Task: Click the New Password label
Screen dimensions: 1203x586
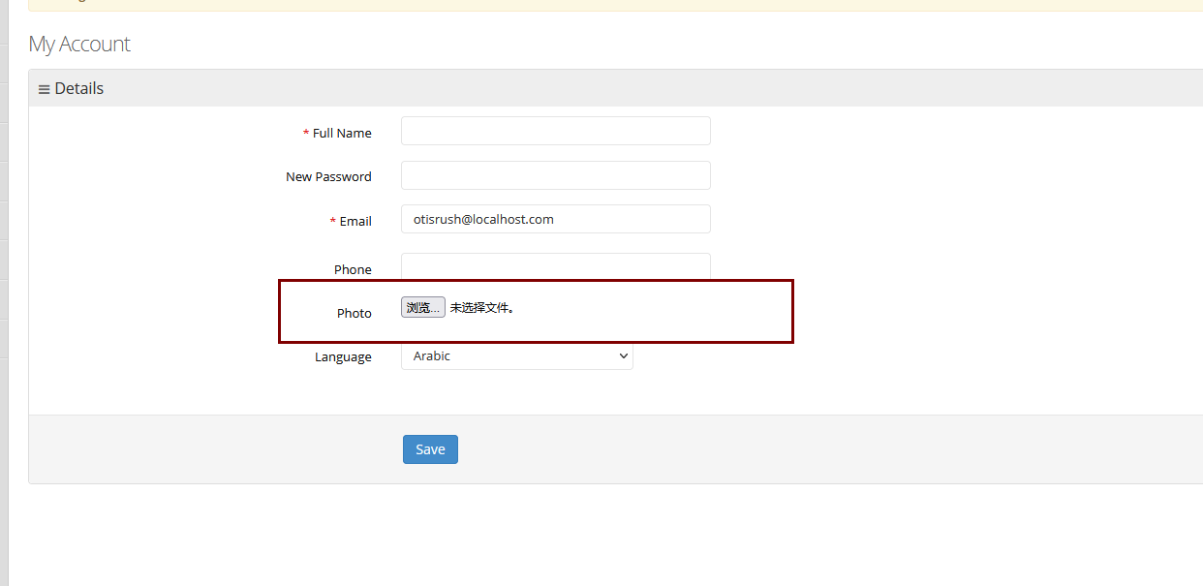Action: coord(328,176)
